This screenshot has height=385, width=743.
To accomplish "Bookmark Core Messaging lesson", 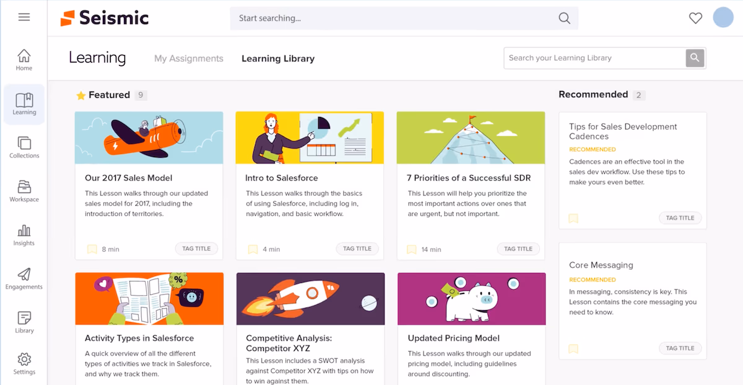I will (x=573, y=349).
